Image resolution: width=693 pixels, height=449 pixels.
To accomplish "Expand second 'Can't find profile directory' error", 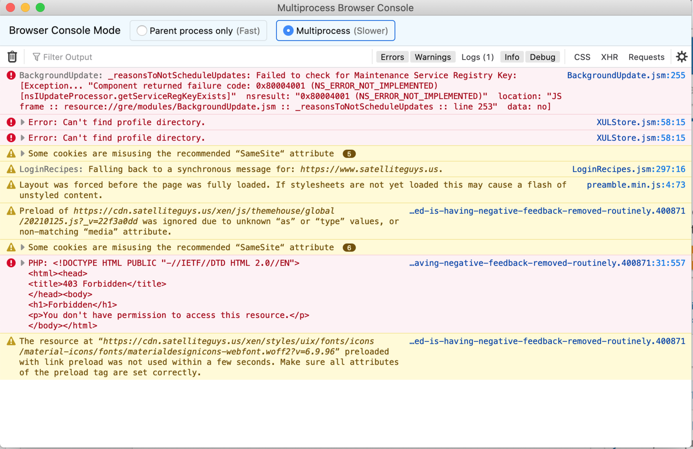I will [22, 138].
